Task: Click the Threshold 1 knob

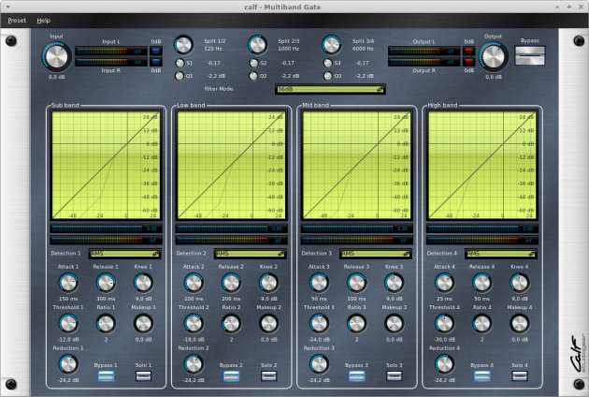Action: pyautogui.click(x=68, y=324)
